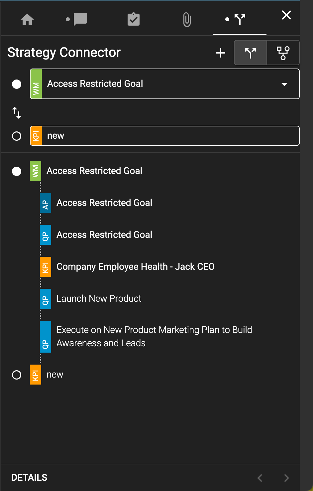The width and height of the screenshot is (313, 491).
Task: Select the empty radio next to new KPI
Action: click(16, 136)
